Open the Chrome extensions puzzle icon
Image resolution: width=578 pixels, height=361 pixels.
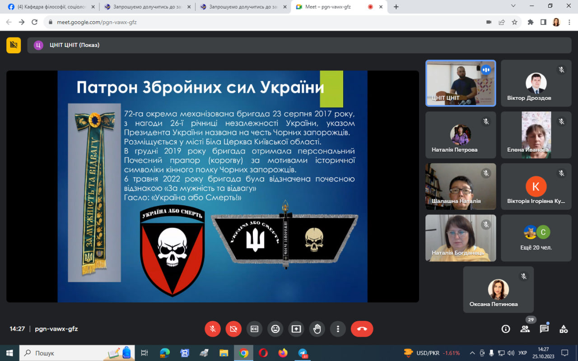click(x=531, y=22)
